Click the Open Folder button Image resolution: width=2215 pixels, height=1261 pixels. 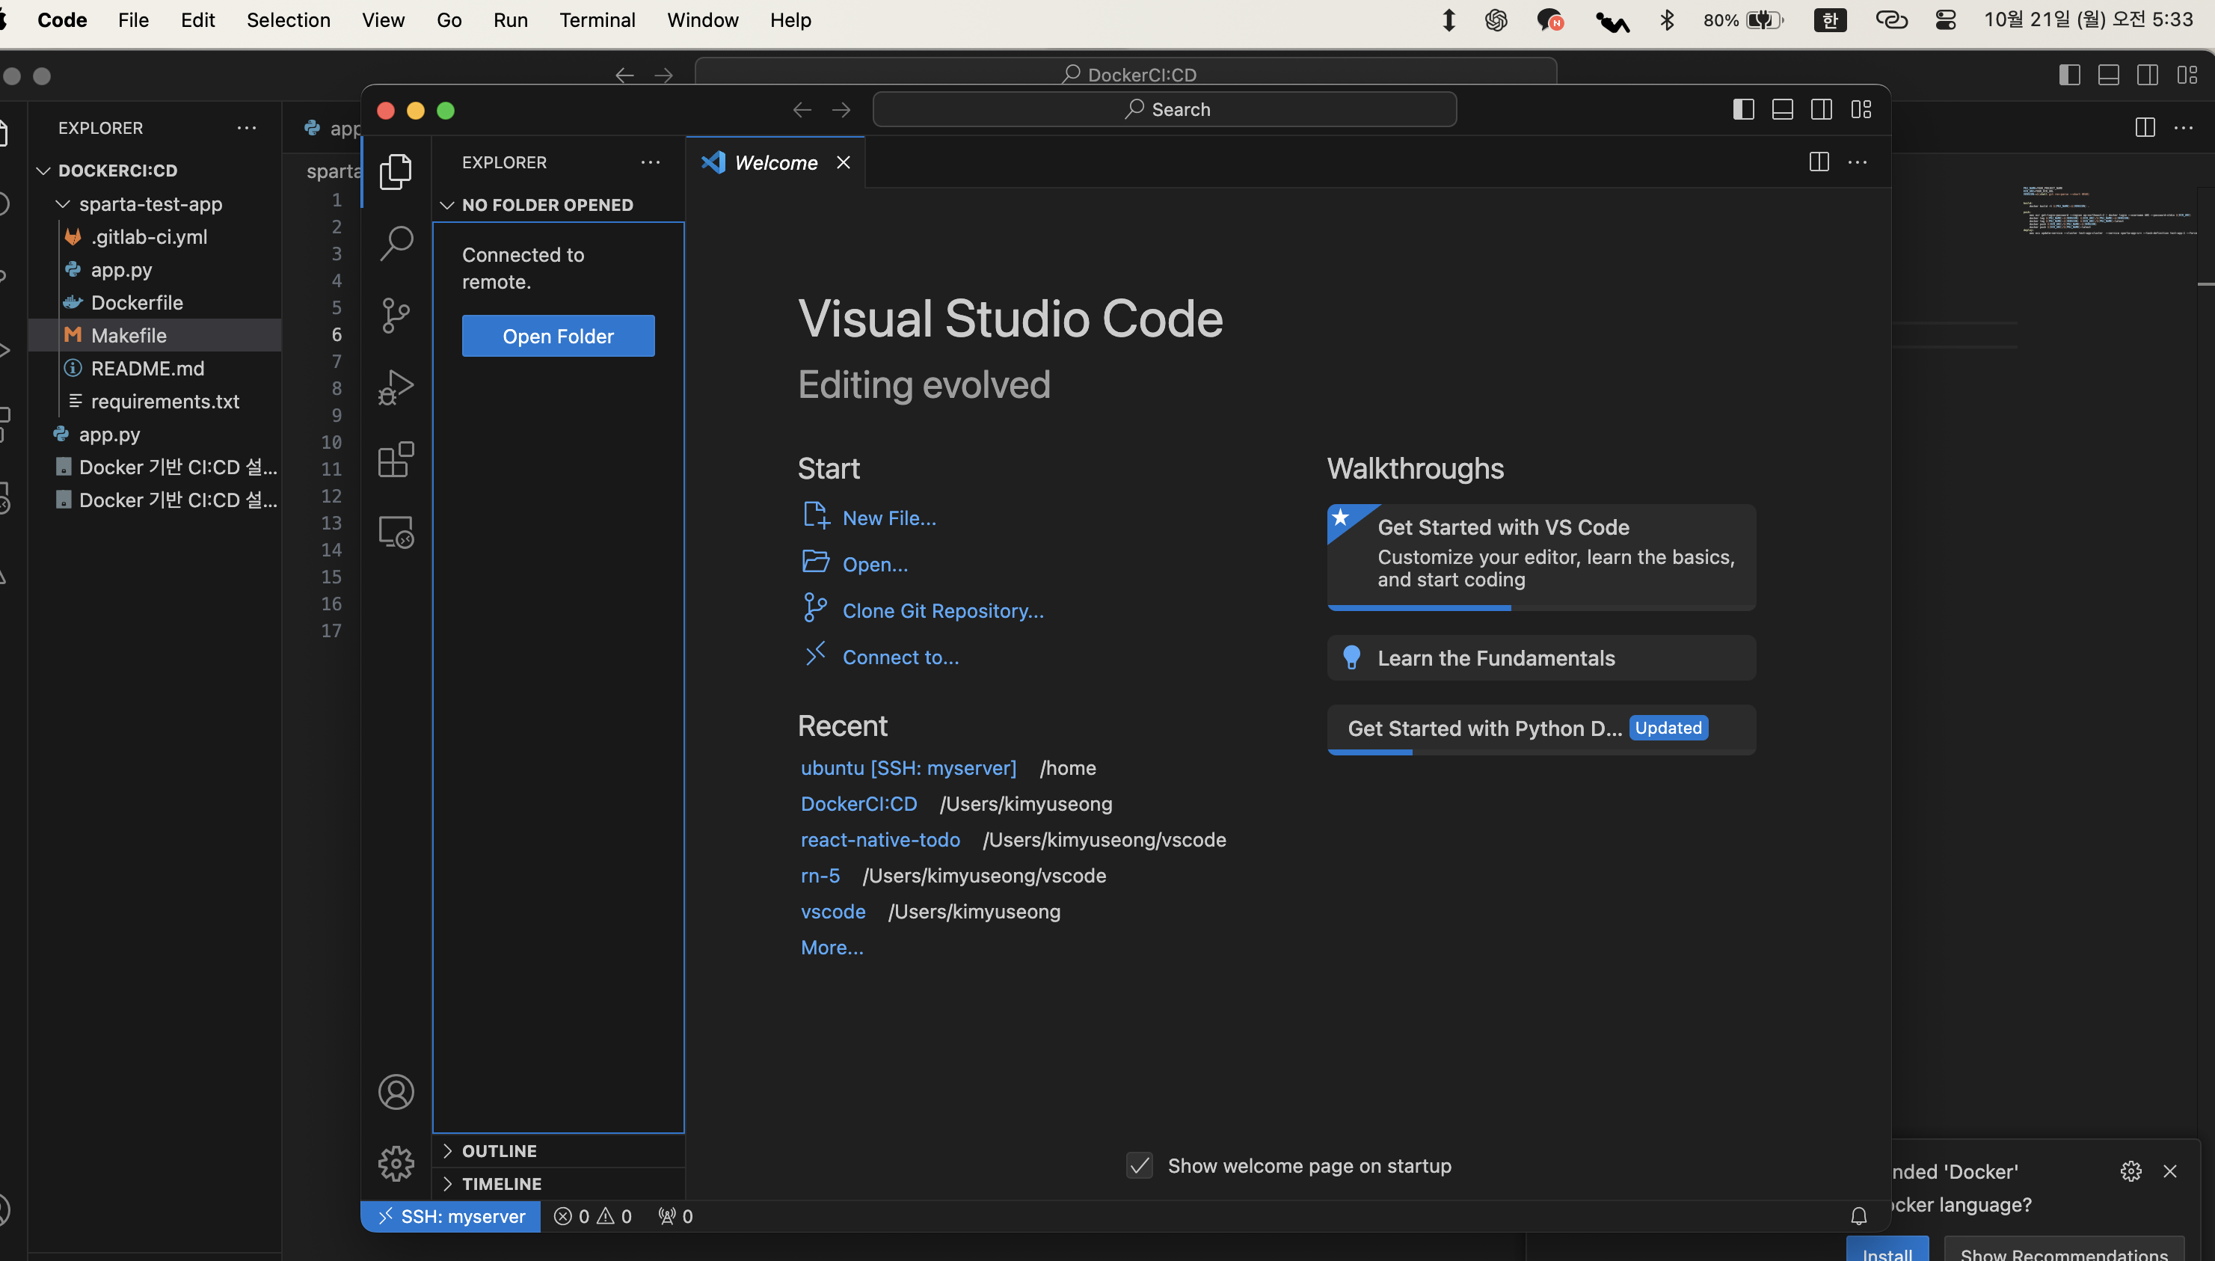tap(558, 336)
